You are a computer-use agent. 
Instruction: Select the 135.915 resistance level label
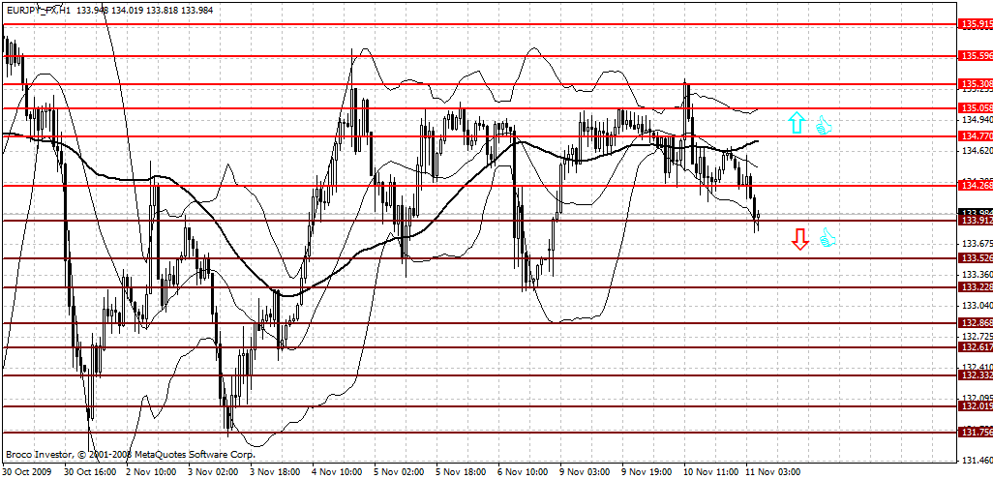(974, 24)
